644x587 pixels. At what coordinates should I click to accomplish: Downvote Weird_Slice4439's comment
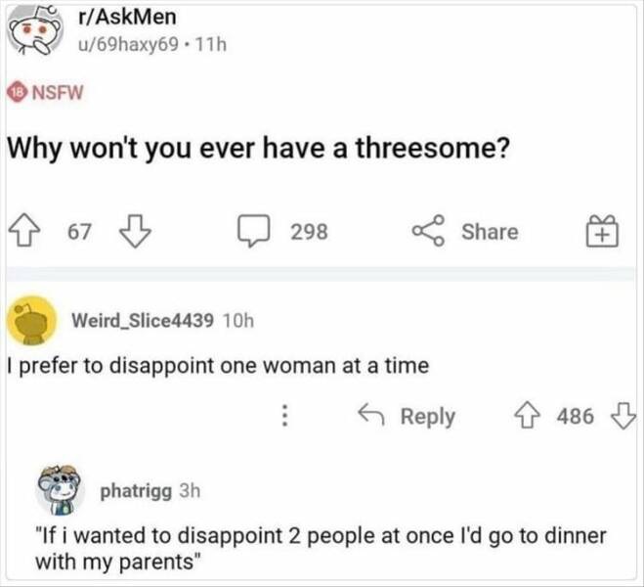[623, 416]
